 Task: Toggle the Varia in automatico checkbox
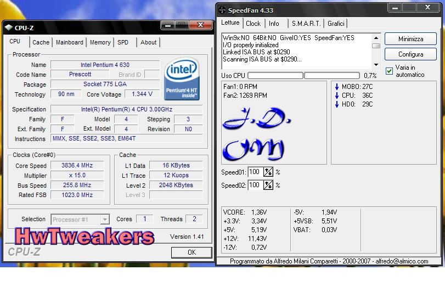coord(389,71)
